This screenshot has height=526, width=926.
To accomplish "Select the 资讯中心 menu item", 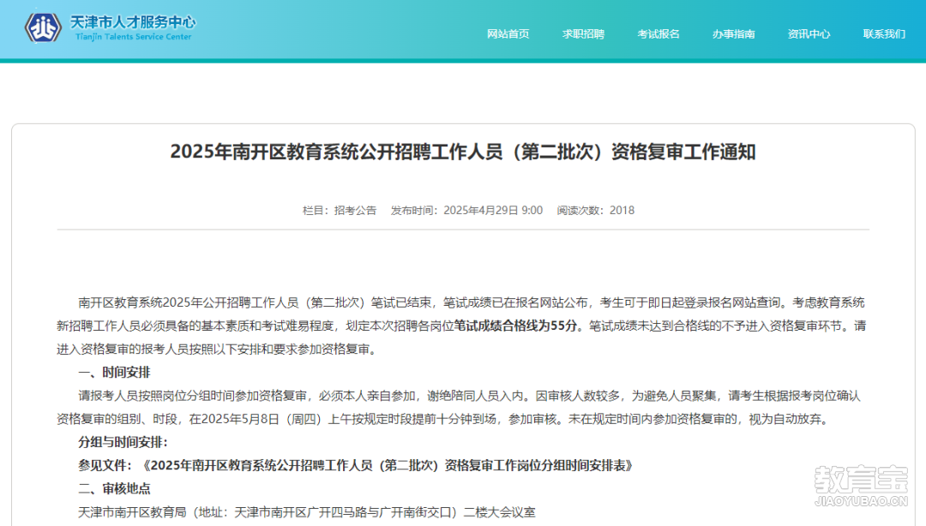I will (809, 34).
